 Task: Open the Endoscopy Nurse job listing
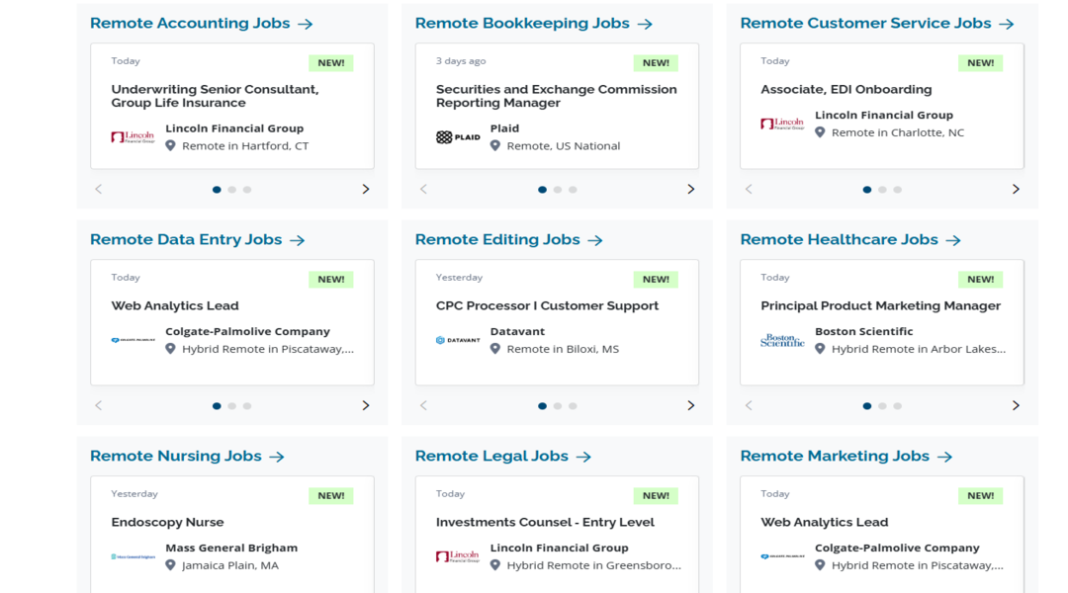click(167, 522)
